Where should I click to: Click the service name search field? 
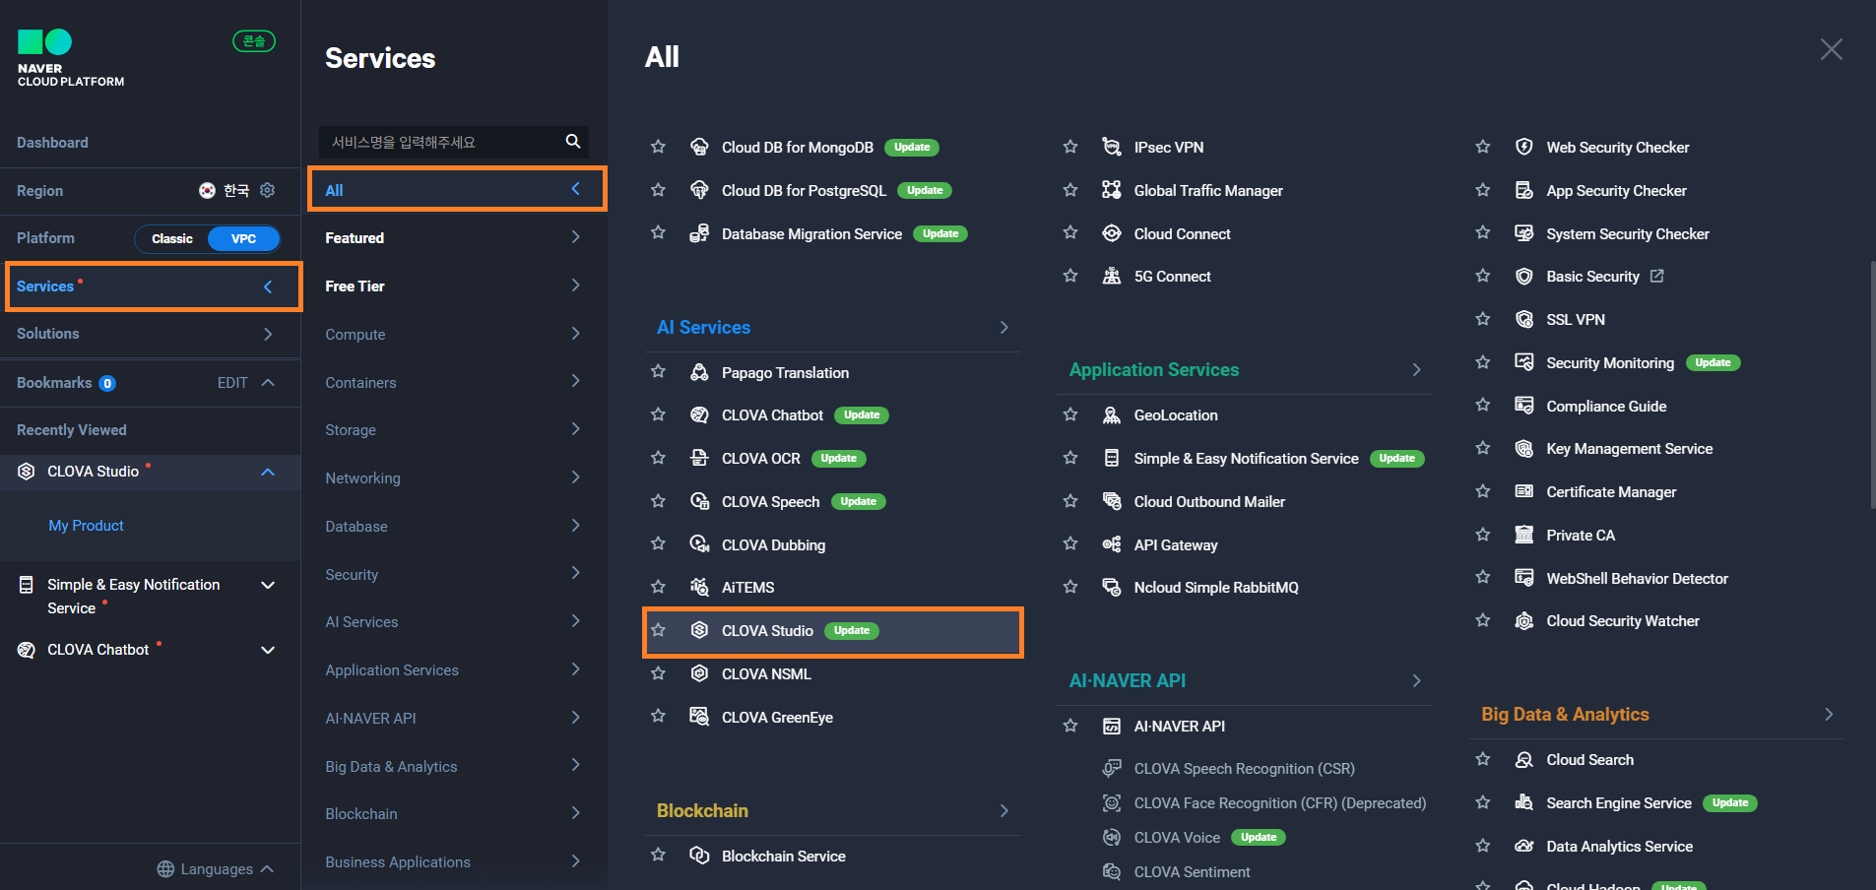[443, 142]
